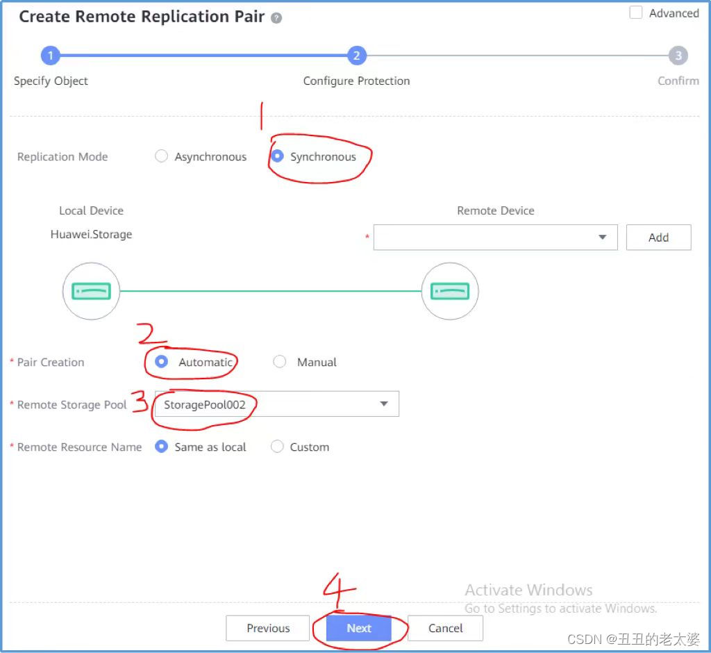Select Custom remote resource name
This screenshot has height=653, width=711.
(277, 447)
